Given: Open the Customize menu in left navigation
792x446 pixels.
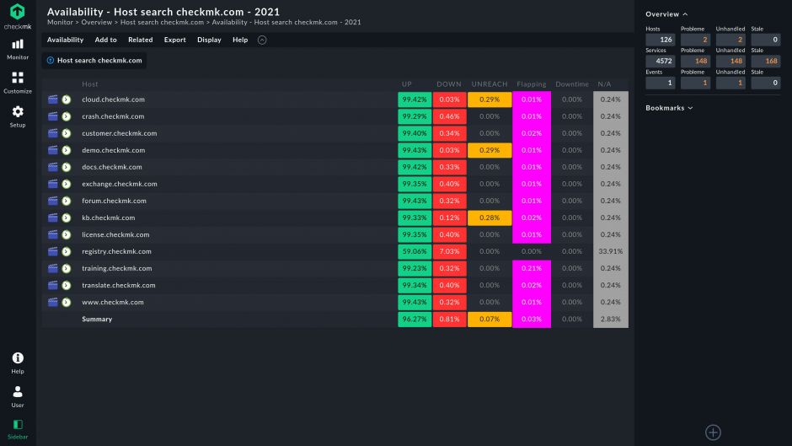Looking at the screenshot, I should coord(18,82).
